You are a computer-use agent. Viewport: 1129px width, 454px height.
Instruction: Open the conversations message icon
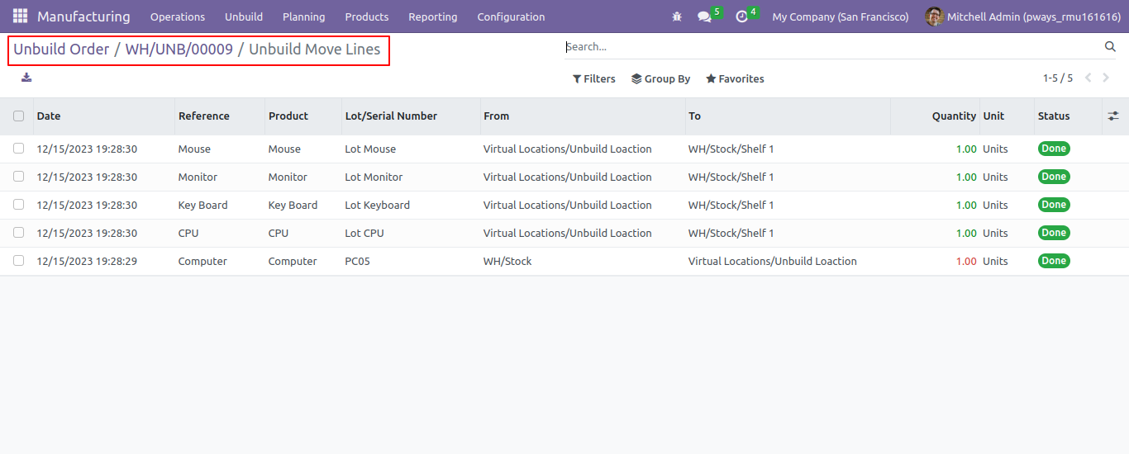click(704, 17)
